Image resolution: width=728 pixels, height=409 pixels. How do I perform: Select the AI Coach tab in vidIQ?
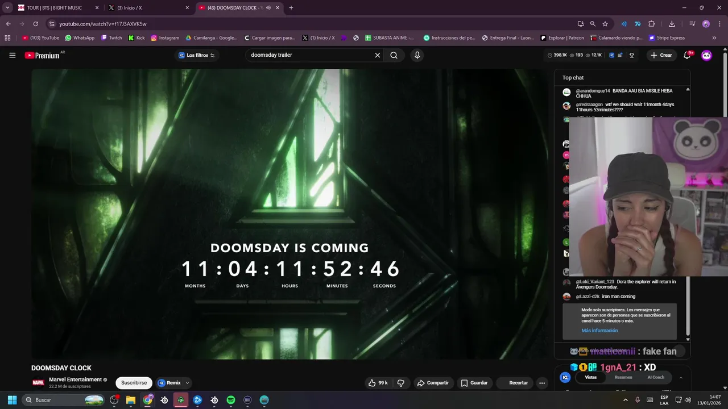coord(656,377)
